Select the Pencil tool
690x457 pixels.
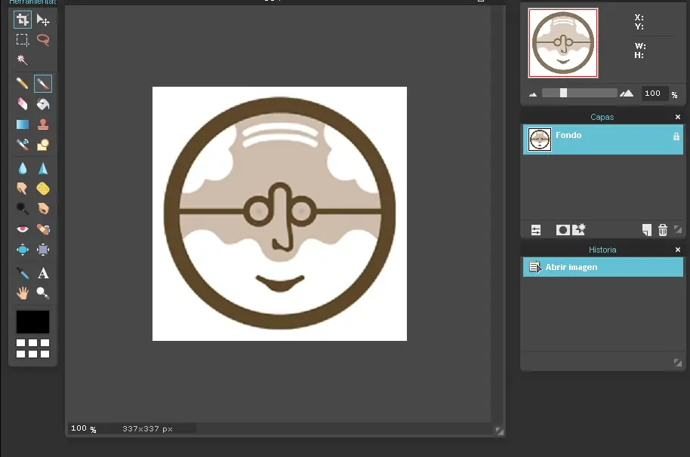(x=23, y=84)
